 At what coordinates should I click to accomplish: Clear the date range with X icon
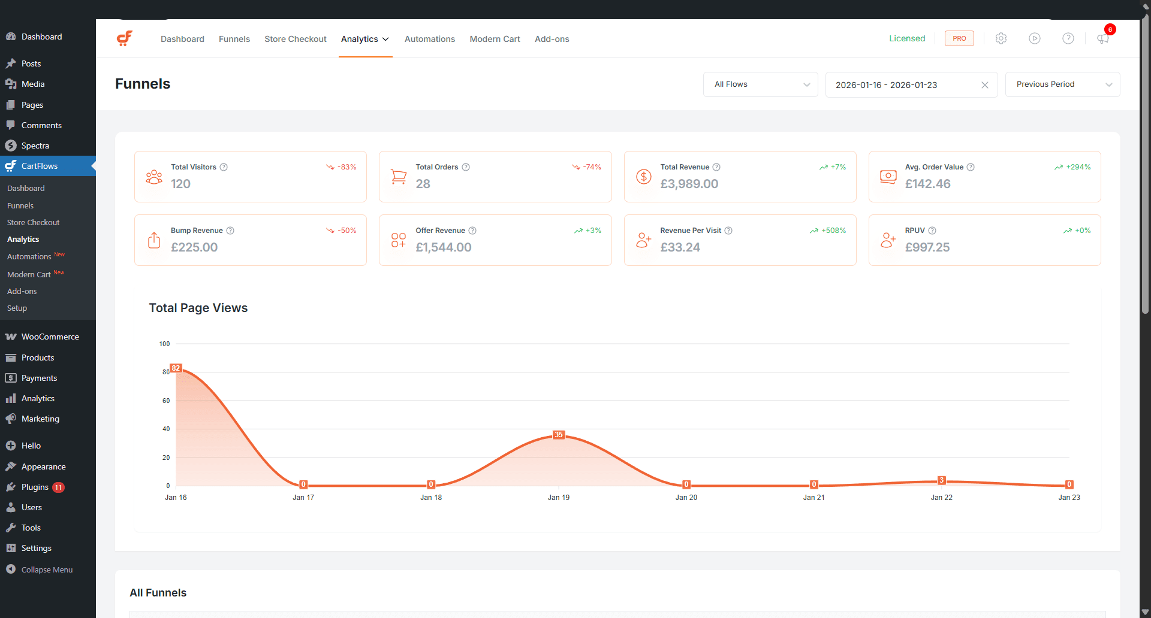[x=985, y=85]
